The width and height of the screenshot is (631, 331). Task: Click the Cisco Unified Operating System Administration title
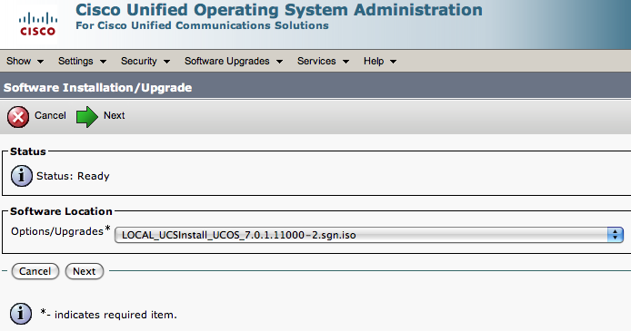pos(279,10)
